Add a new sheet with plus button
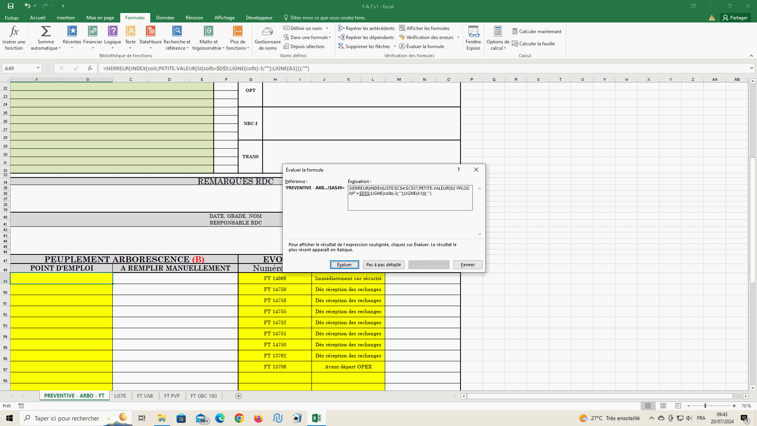Screen dimensions: 757x426 (x=239, y=396)
